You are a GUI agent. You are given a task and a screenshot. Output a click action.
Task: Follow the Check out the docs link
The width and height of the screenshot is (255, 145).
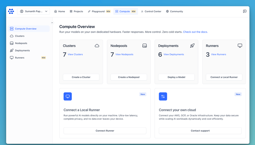195,32
